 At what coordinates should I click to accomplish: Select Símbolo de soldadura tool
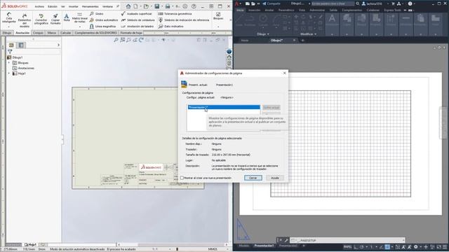[138, 20]
